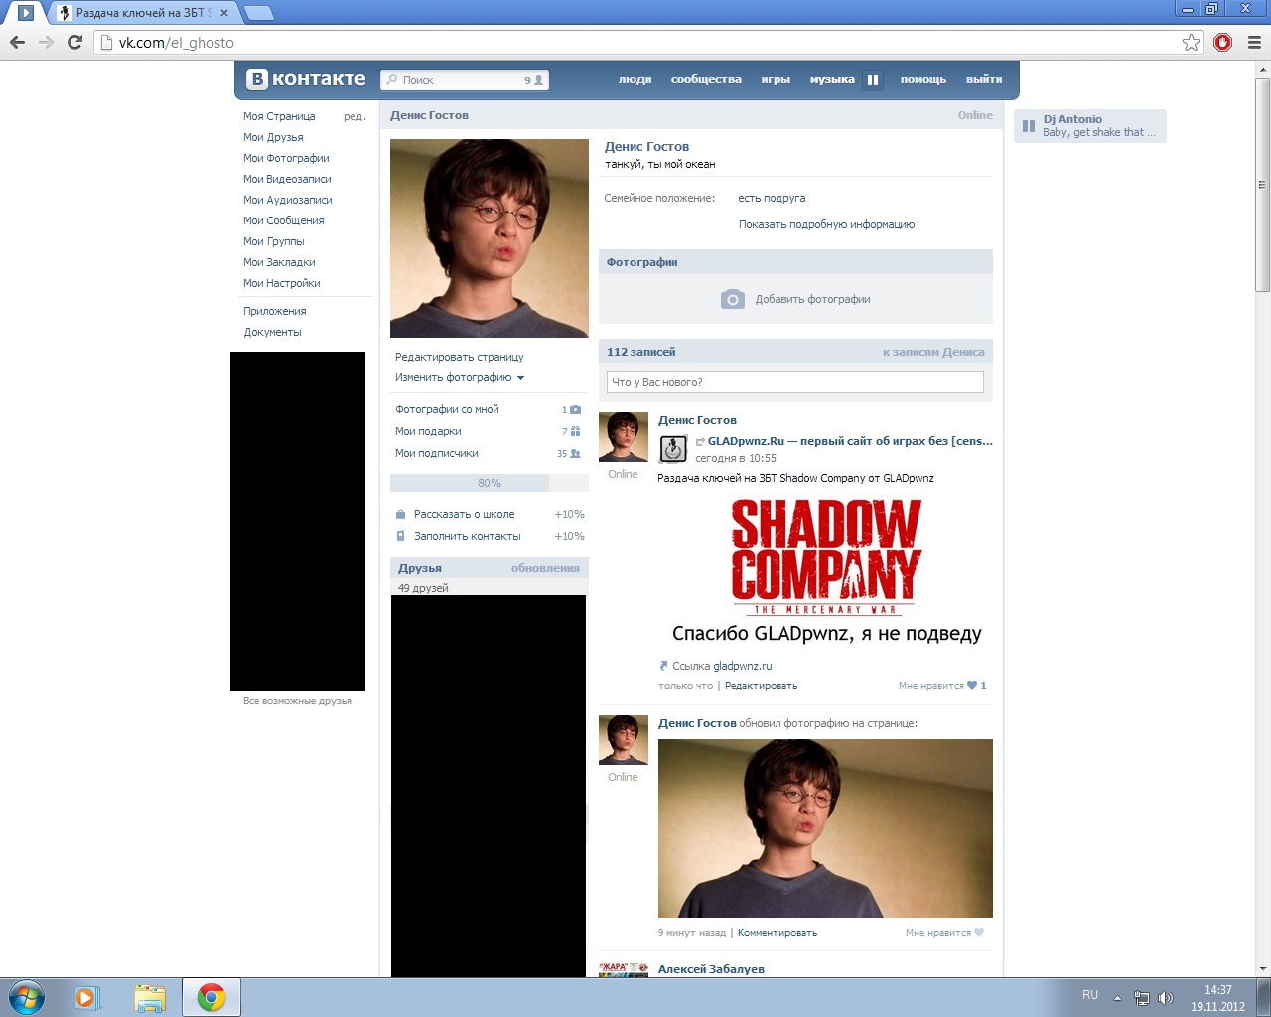Image resolution: width=1271 pixels, height=1017 pixels.
Task: Open помощь in the top menu
Action: [x=923, y=79]
